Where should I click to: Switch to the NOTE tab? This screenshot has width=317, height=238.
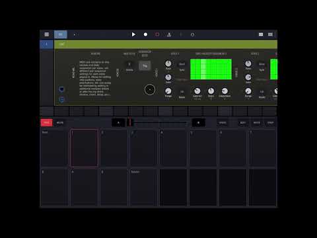click(x=257, y=123)
